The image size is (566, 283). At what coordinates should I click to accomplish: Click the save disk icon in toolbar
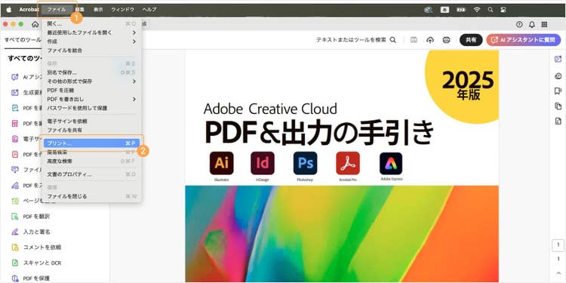coord(414,40)
